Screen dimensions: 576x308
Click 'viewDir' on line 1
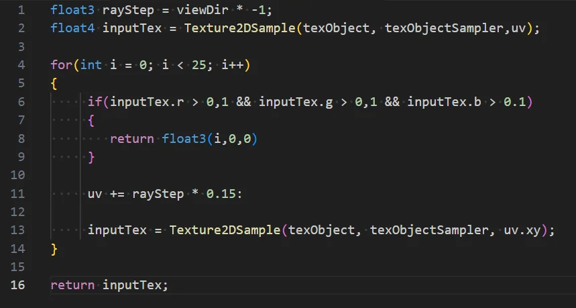(203, 10)
